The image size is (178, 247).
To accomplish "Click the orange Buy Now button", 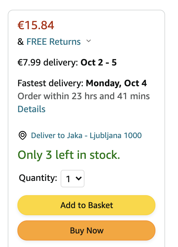I will (86, 230).
